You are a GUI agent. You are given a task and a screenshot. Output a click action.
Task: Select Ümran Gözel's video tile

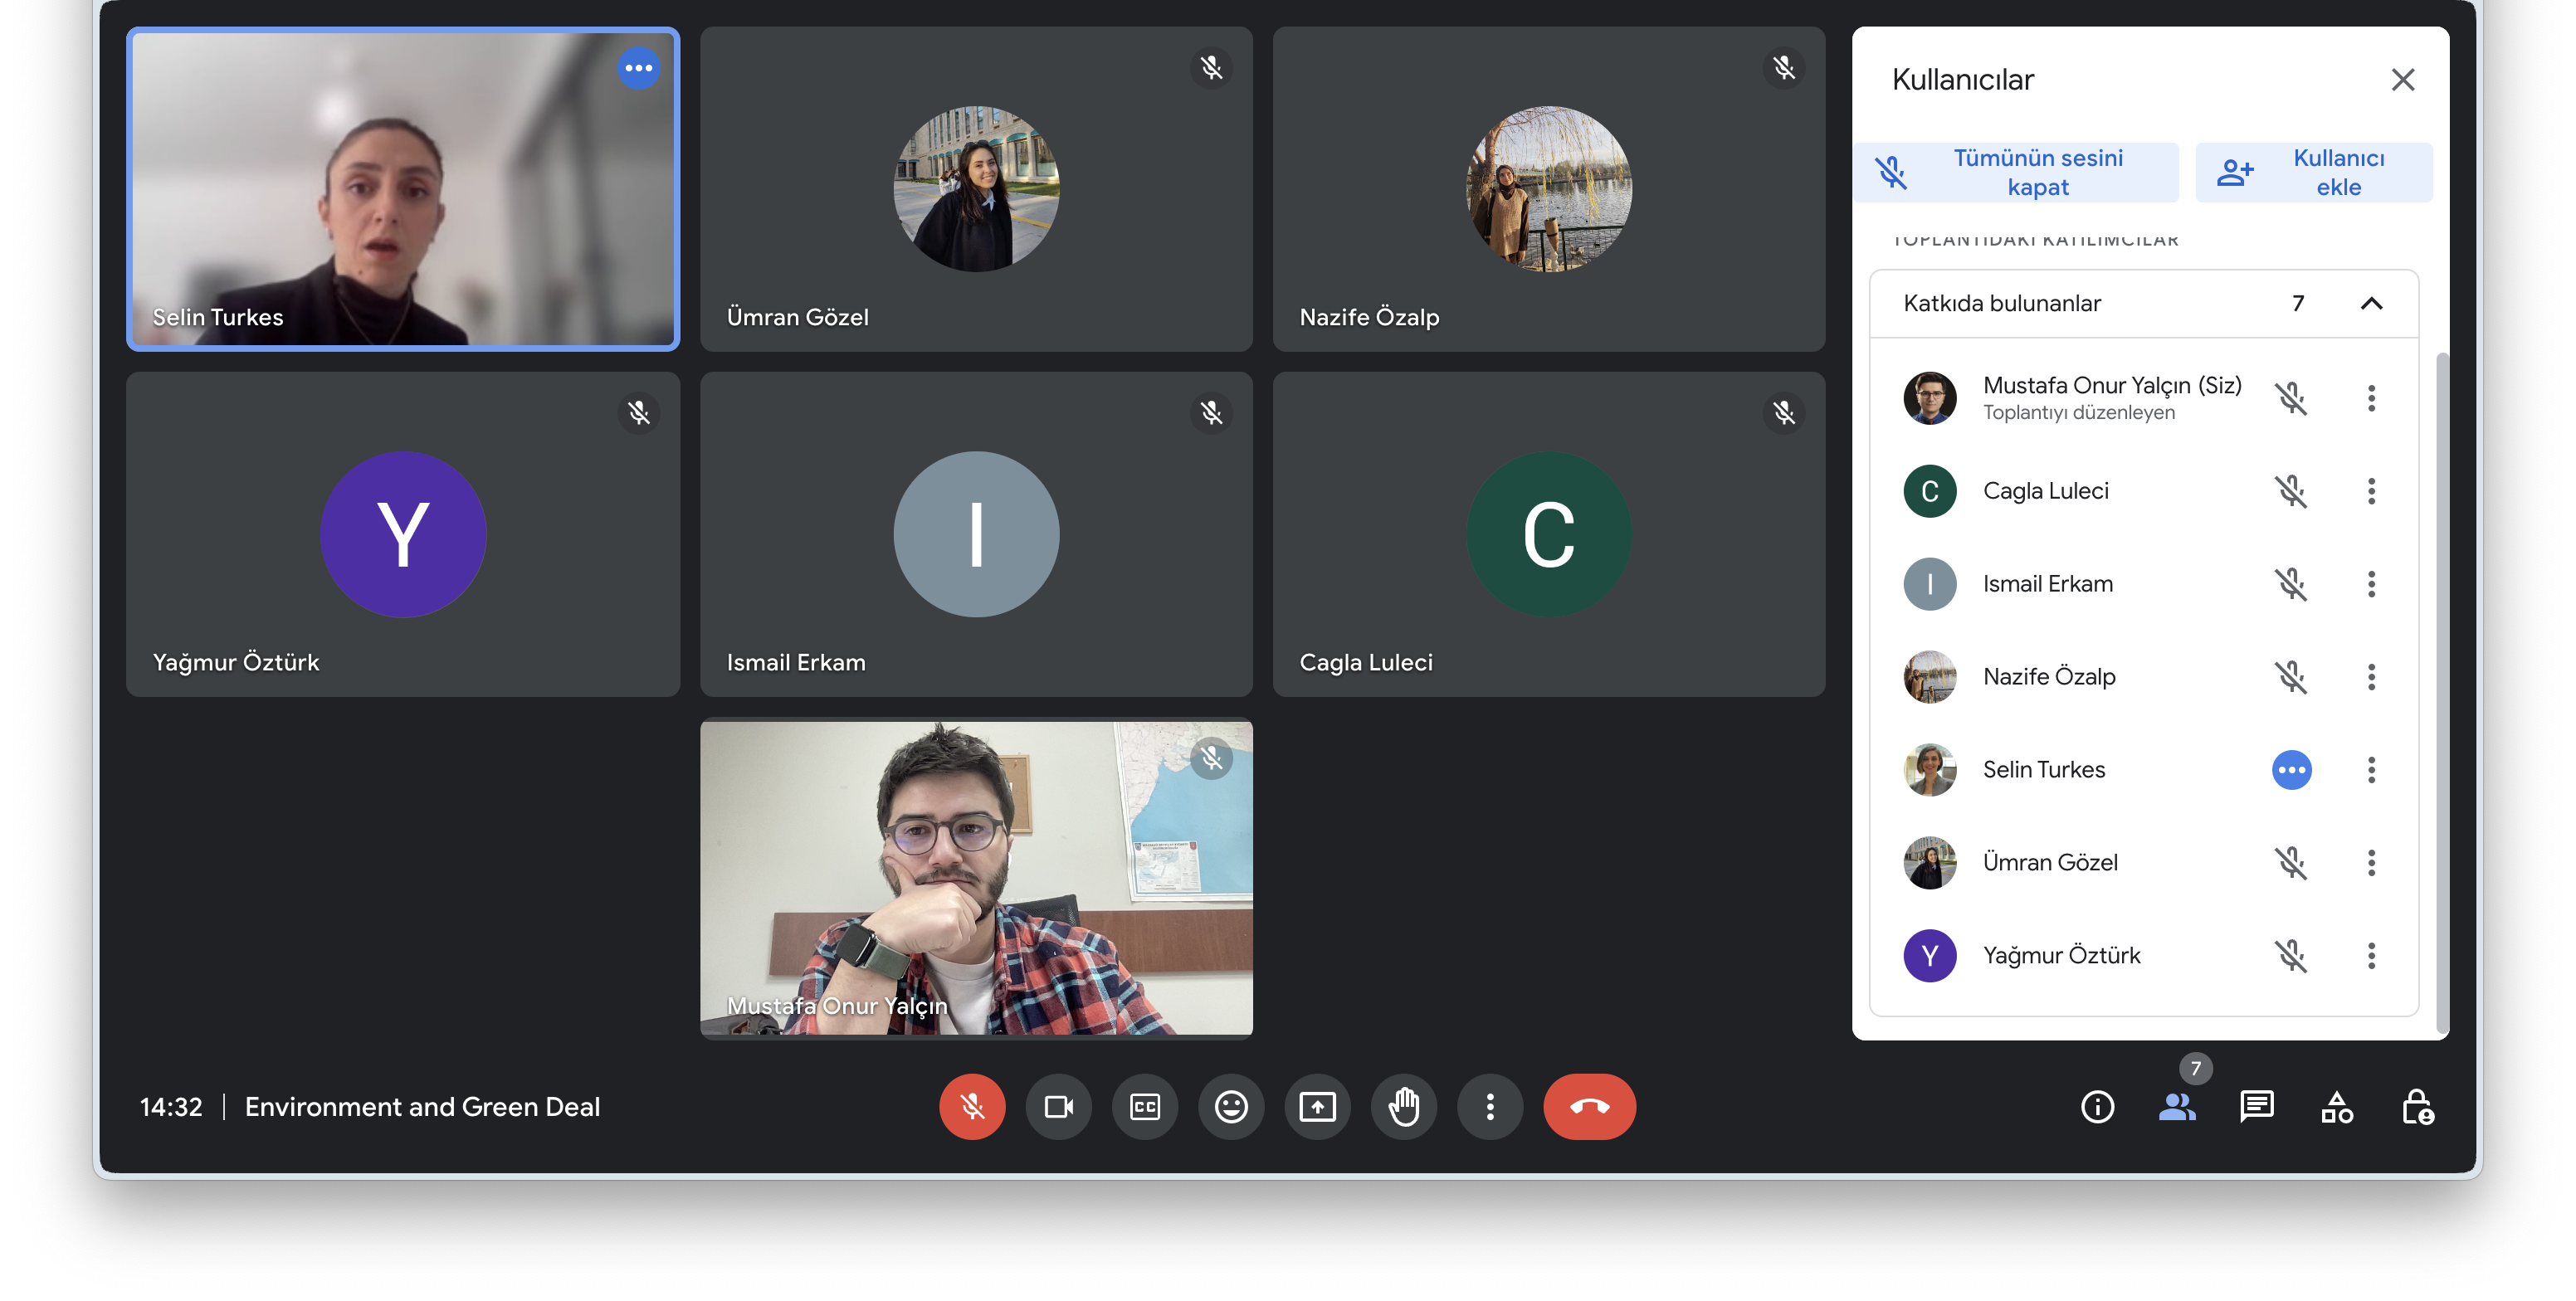pos(976,190)
